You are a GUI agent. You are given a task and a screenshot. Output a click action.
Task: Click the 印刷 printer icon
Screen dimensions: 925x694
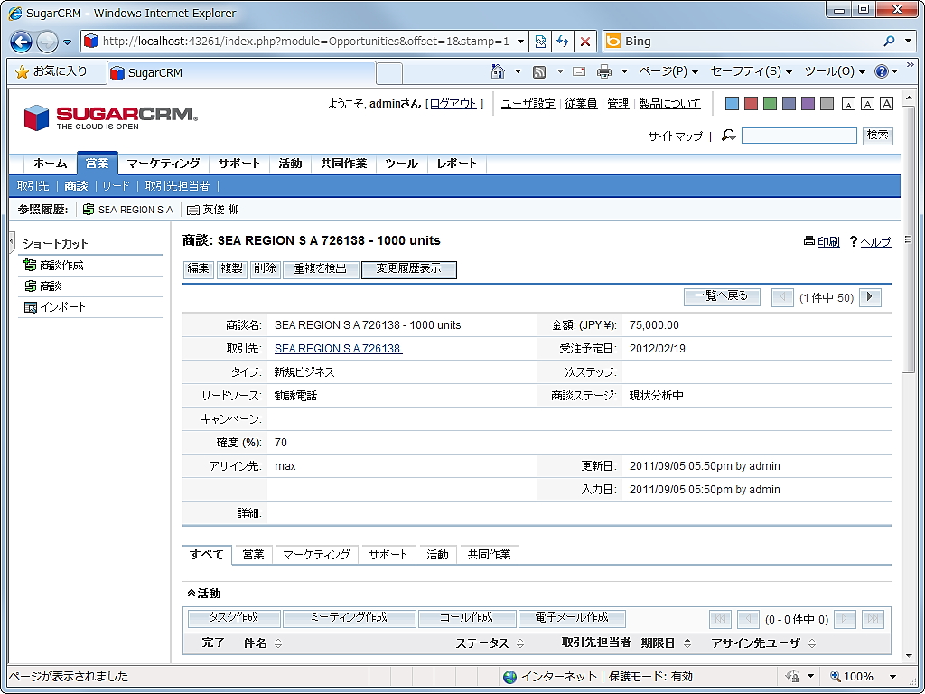click(811, 241)
